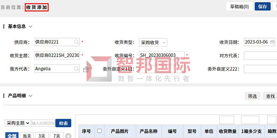Click the 收货主题 input field

pyautogui.click(x=57, y=55)
